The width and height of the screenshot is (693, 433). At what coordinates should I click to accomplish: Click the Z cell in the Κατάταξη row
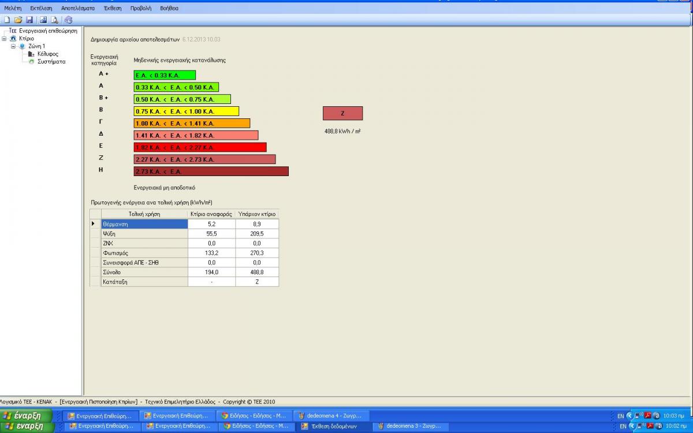[257, 282]
